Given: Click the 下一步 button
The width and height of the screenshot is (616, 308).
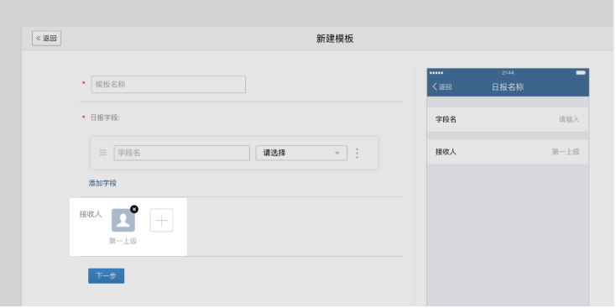Looking at the screenshot, I should click(x=106, y=276).
